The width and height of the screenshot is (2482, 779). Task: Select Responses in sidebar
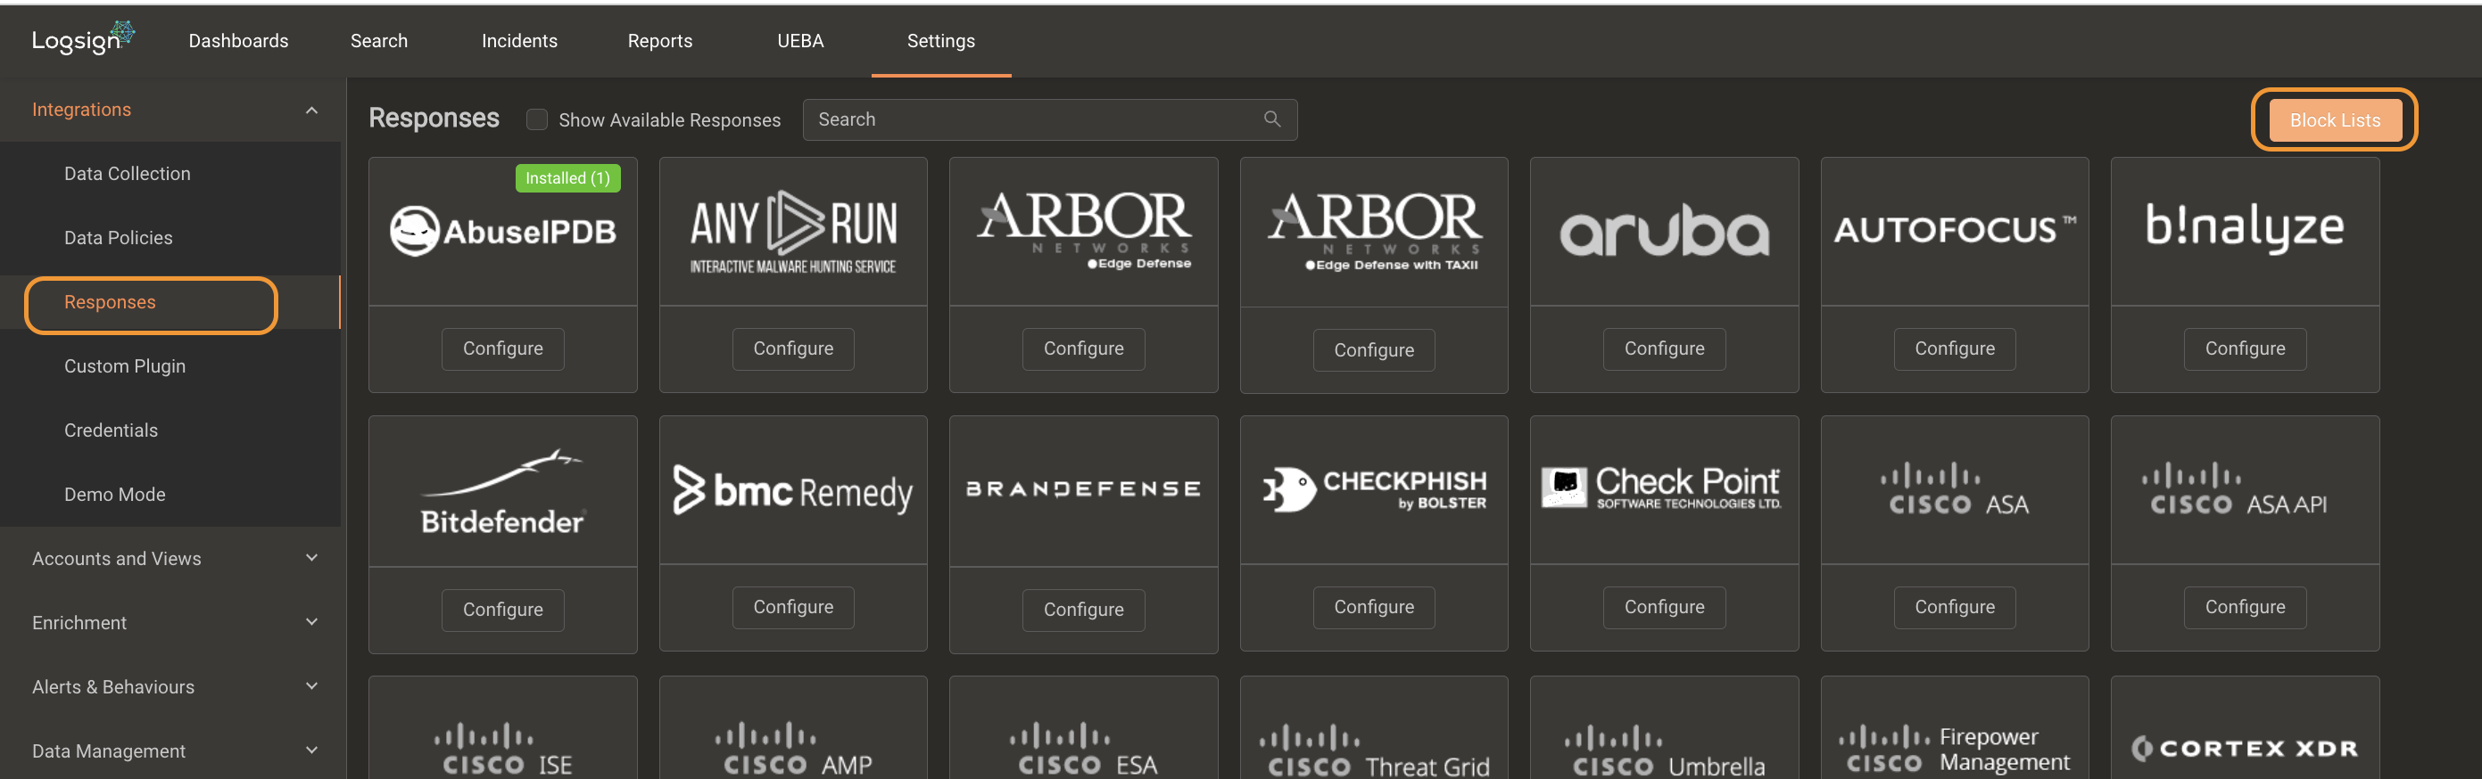110,302
